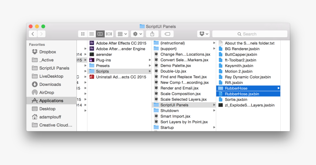The image size is (316, 165).
Task: Click the Share toolbar button
Action: [x=152, y=34]
